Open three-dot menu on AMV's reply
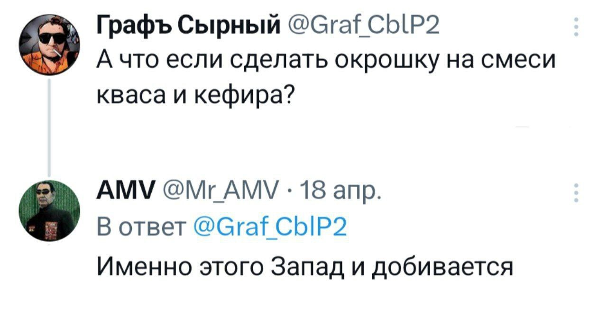 click(576, 193)
